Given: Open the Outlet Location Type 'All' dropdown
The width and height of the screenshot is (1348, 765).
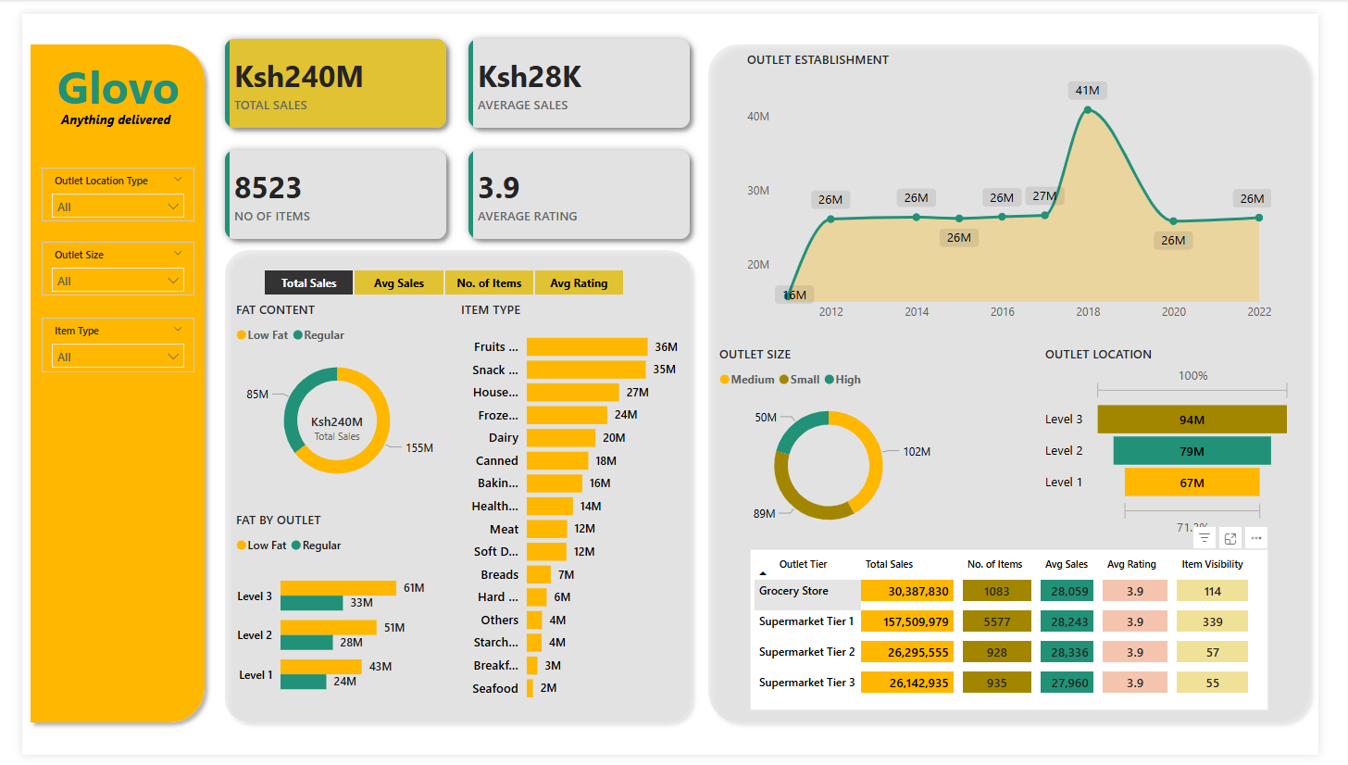Looking at the screenshot, I should point(118,207).
